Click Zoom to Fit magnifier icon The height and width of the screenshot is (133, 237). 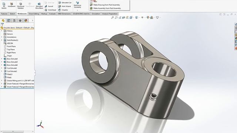pos(113,17)
